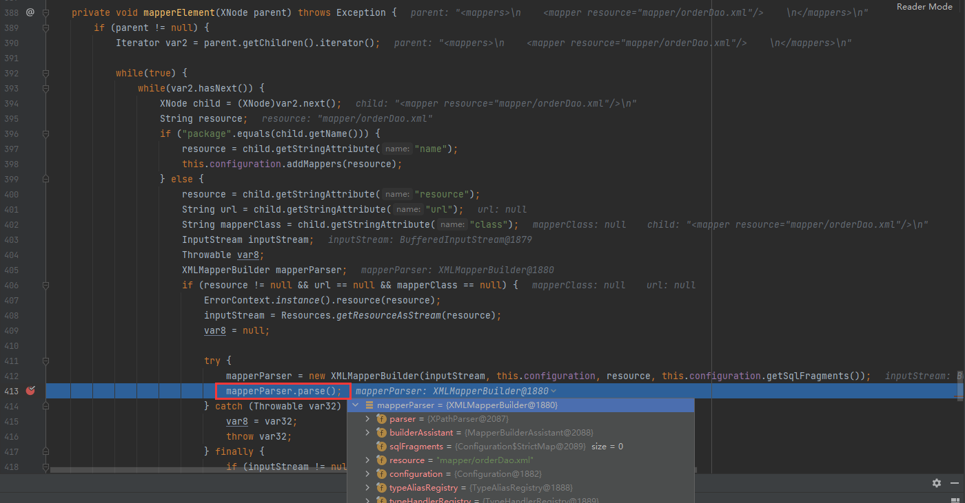Select the configuration = {Configuration@1882} row
Screen dimensions: 965x503
[x=520, y=474]
